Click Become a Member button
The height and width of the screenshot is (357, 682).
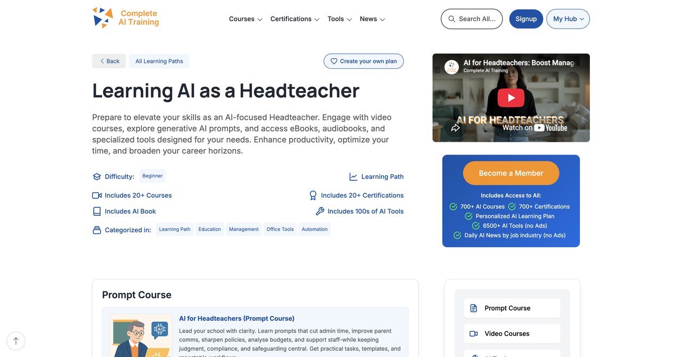coord(511,173)
